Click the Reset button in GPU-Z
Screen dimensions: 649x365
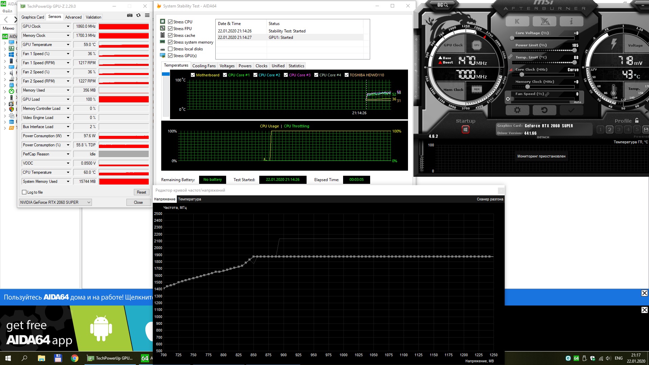click(141, 192)
